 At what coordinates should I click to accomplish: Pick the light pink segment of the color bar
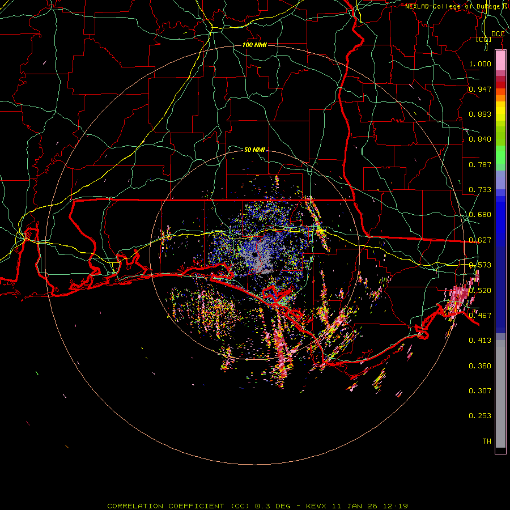click(x=500, y=61)
